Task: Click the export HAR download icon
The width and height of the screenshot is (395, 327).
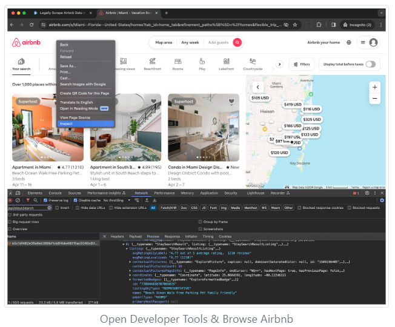Action: [154, 200]
